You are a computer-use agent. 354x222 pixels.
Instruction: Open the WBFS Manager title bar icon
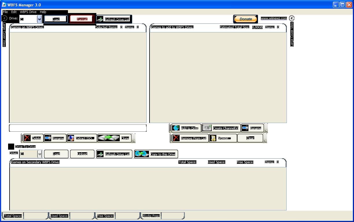(4, 5)
